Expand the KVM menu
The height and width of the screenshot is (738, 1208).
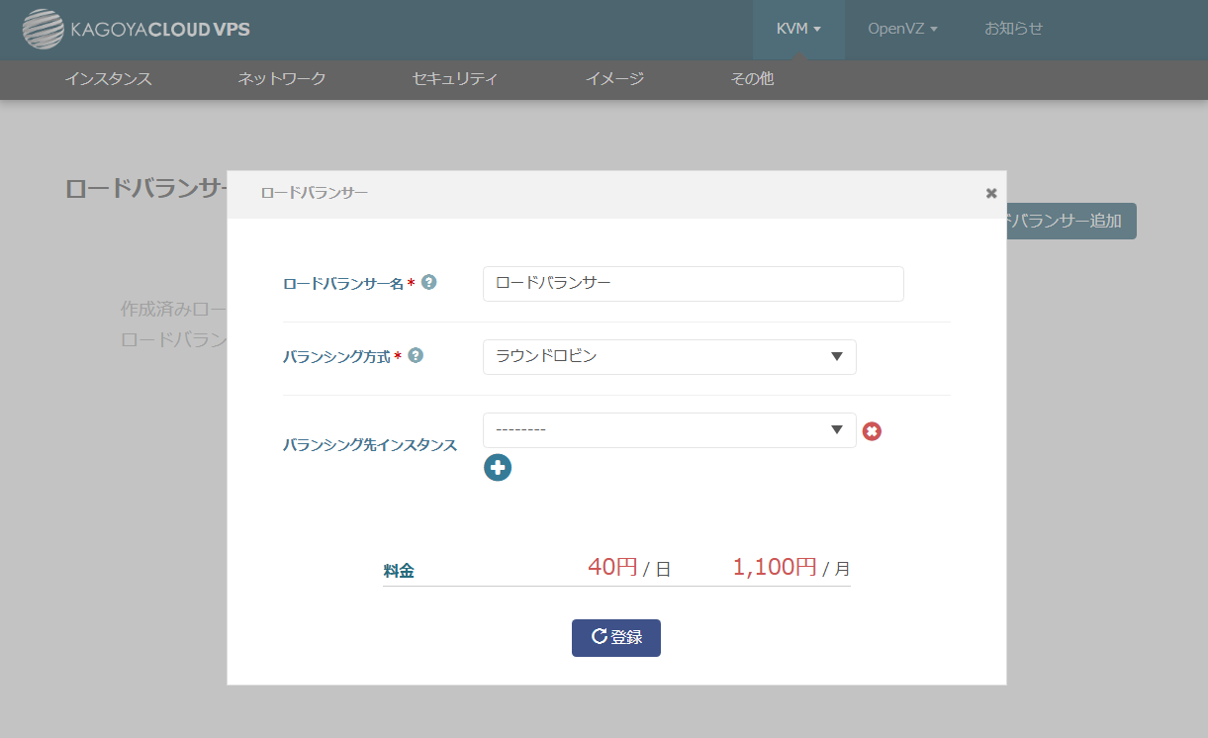click(798, 29)
